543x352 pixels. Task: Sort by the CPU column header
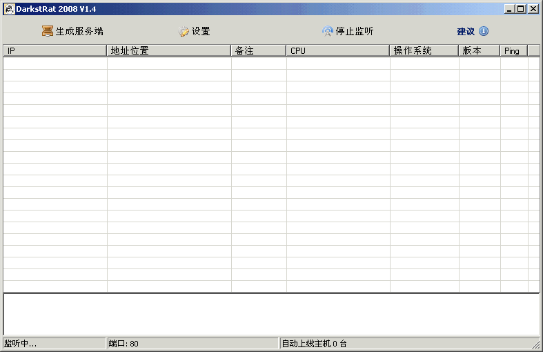(x=338, y=51)
